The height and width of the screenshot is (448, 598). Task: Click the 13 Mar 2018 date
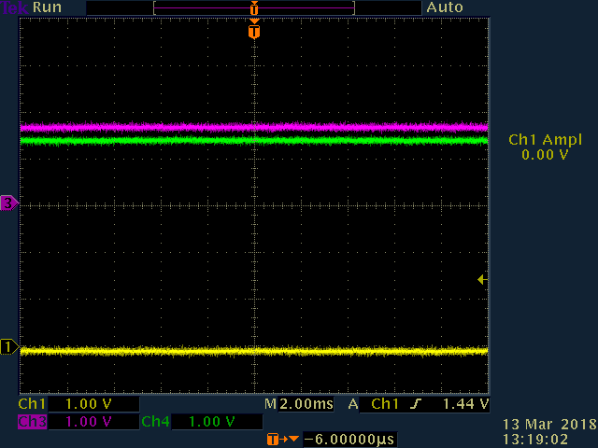pos(549,424)
